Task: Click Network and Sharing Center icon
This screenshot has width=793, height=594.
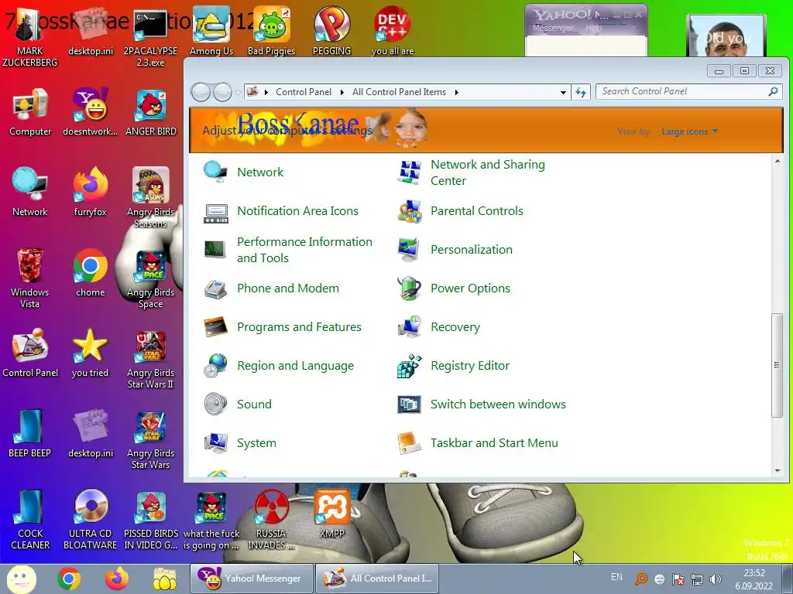Action: (409, 172)
